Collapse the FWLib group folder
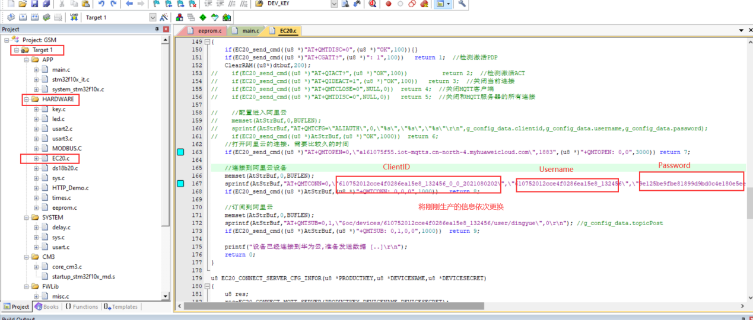The width and height of the screenshot is (753, 320). pyautogui.click(x=26, y=287)
